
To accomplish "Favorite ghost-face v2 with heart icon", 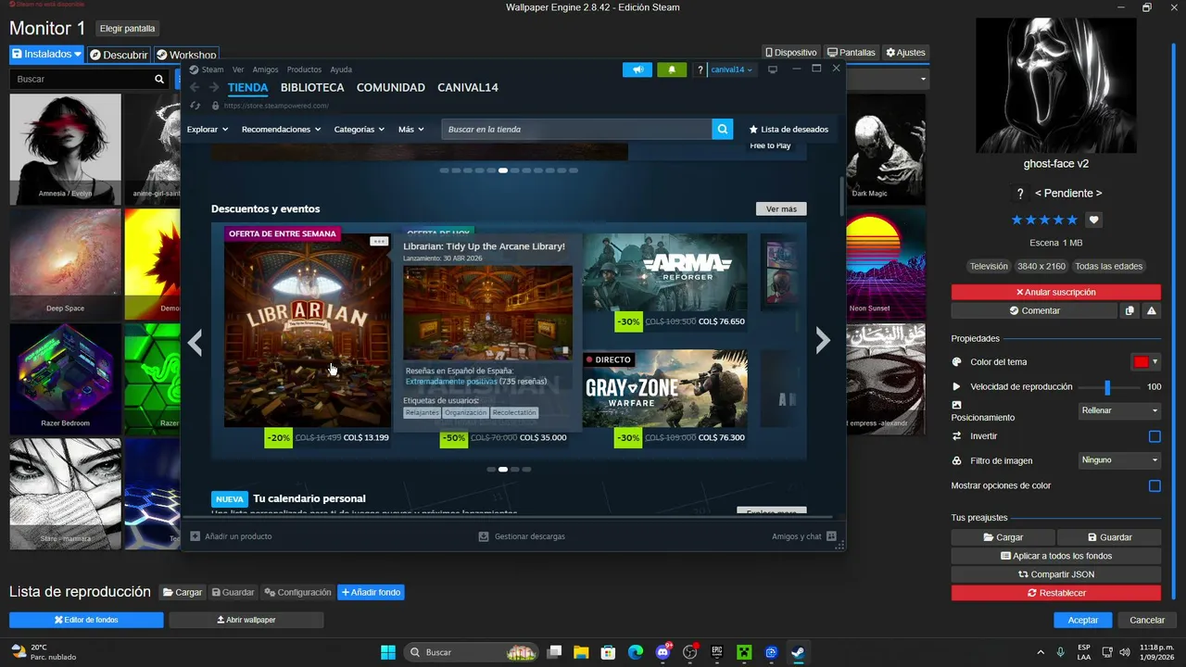I will click(x=1094, y=220).
